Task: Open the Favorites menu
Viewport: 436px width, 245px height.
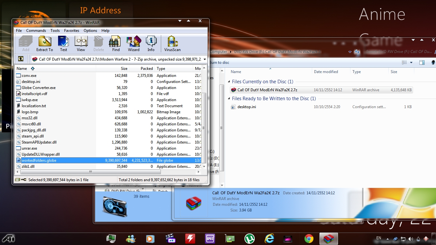Action: [x=71, y=31]
